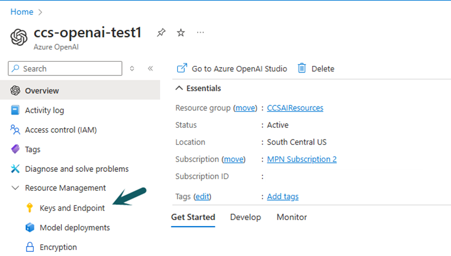451x256 pixels.
Task: Click the external link icon for OpenAI Studio
Action: [x=182, y=68]
